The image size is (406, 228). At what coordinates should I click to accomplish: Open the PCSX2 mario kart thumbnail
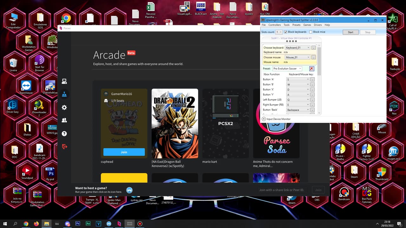[x=226, y=123]
